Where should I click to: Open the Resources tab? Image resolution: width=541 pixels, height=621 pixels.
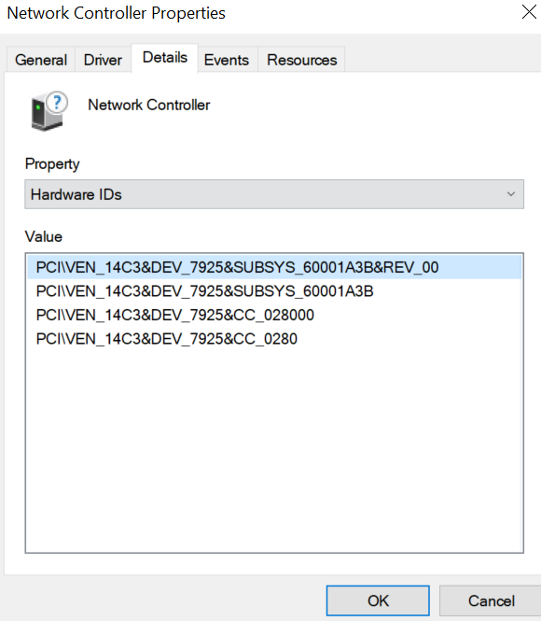tap(301, 60)
